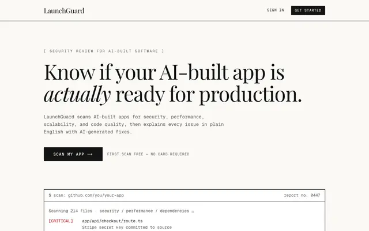Open the LaunchGuard logo home link
This screenshot has width=369, height=231.
pyautogui.click(x=64, y=10)
